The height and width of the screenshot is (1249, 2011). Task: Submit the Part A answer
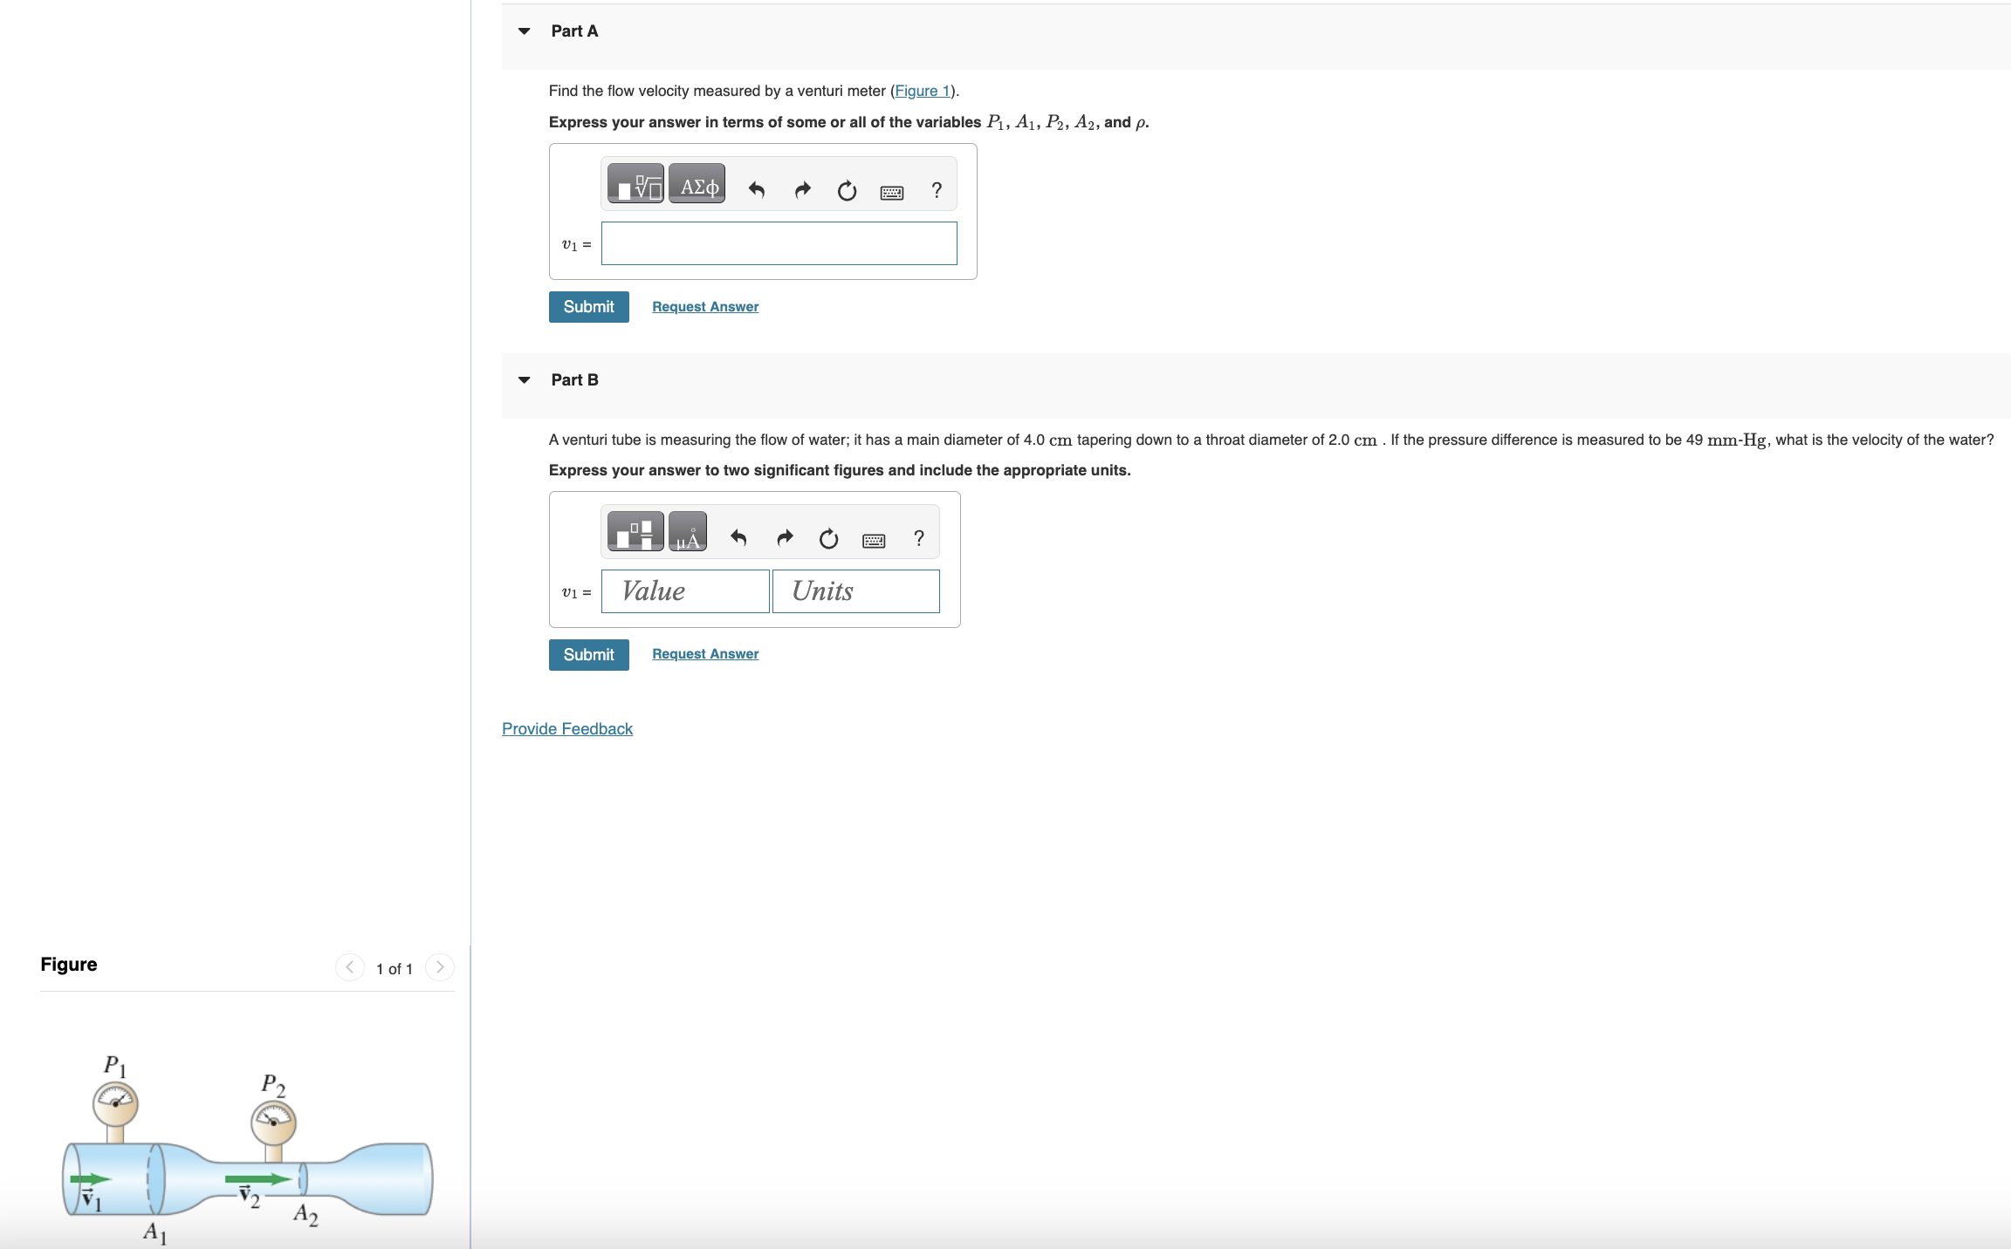pyautogui.click(x=588, y=306)
